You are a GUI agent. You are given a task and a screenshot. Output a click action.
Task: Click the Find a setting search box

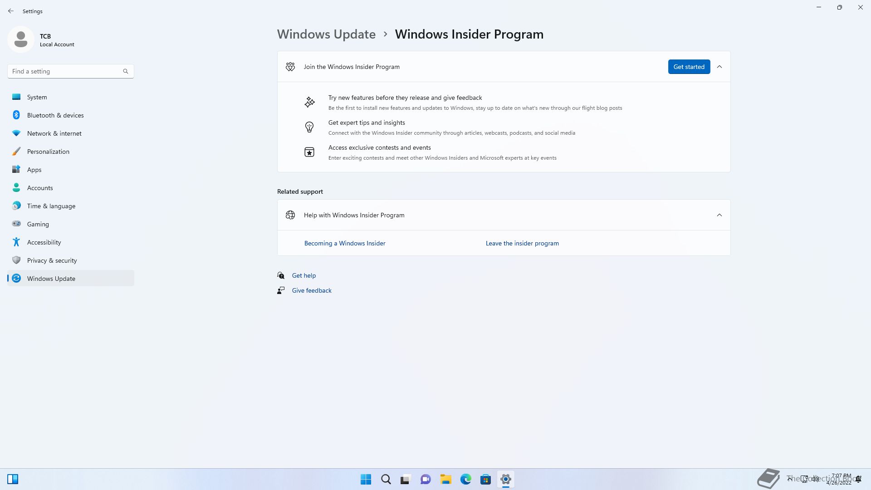[71, 71]
